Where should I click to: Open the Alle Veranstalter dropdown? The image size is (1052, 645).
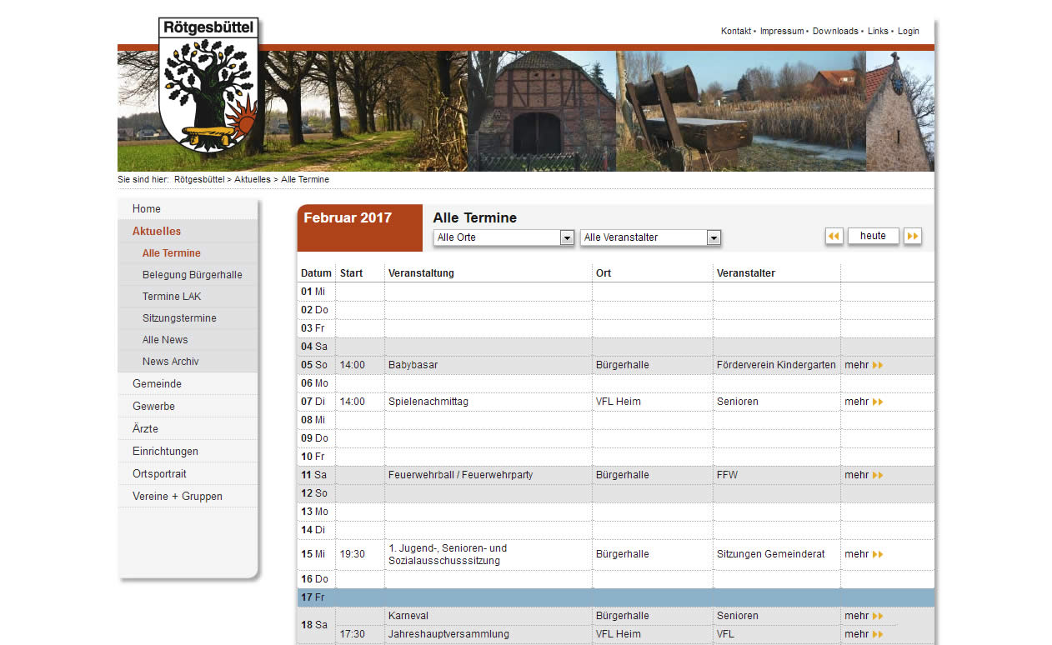point(650,237)
